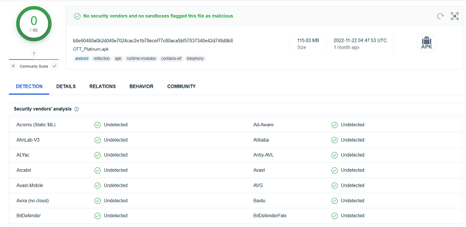Open the similarity graph icon
Image resolution: width=466 pixels, height=227 pixels.
[x=455, y=16]
